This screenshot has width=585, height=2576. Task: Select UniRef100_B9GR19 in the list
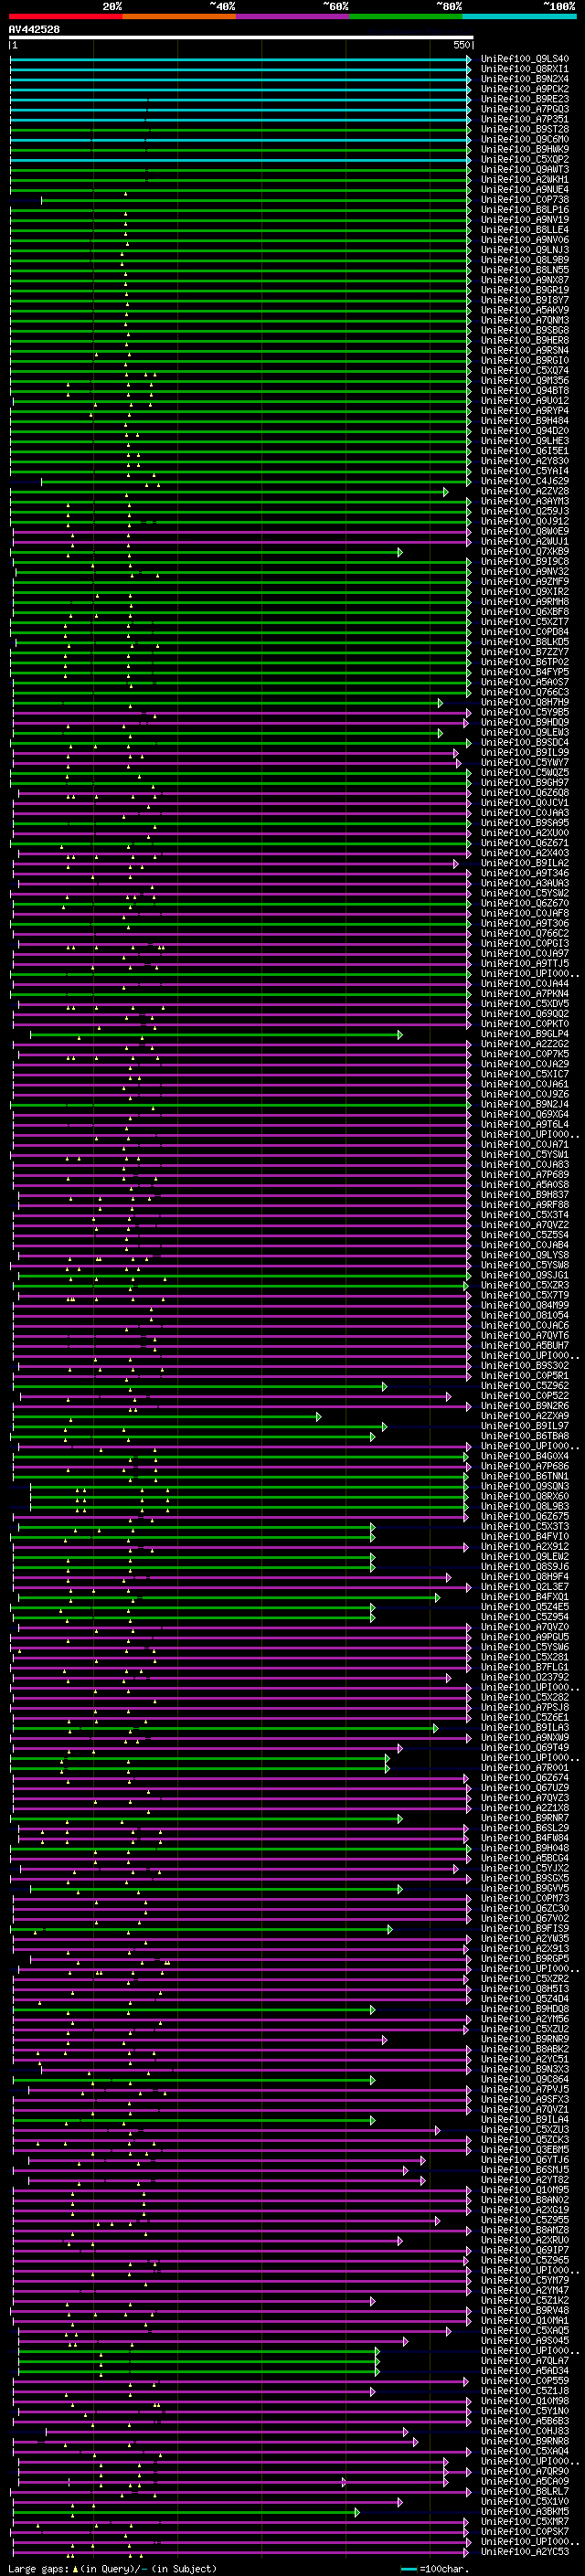click(x=525, y=290)
